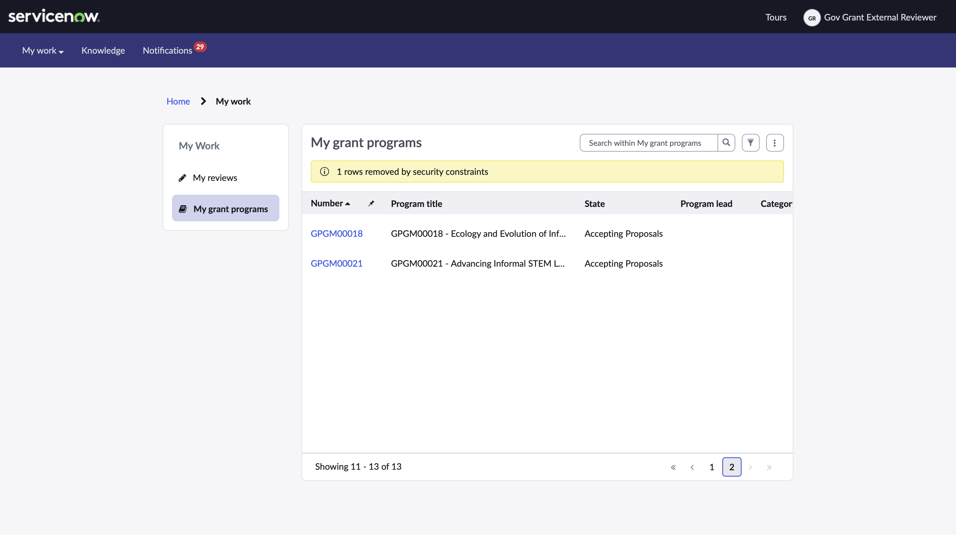Viewport: 956px width, 535px height.
Task: Click the Category column header
Action: coord(776,204)
